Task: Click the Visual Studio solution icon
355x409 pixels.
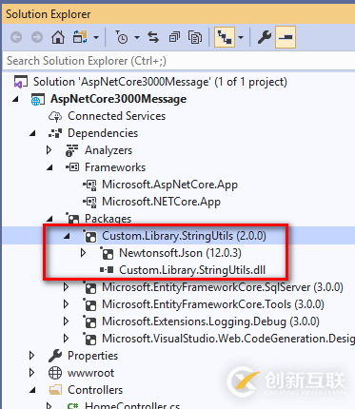Action: click(21, 82)
